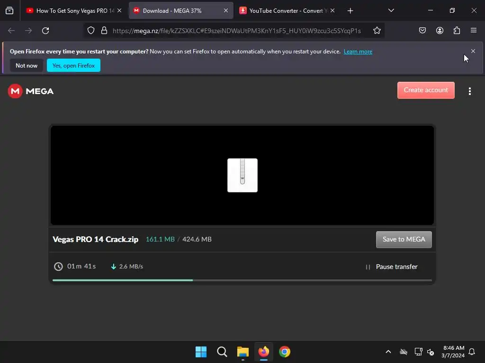Click the clock time remaining icon
Screen dimensions: 485x363
pyautogui.click(x=58, y=267)
